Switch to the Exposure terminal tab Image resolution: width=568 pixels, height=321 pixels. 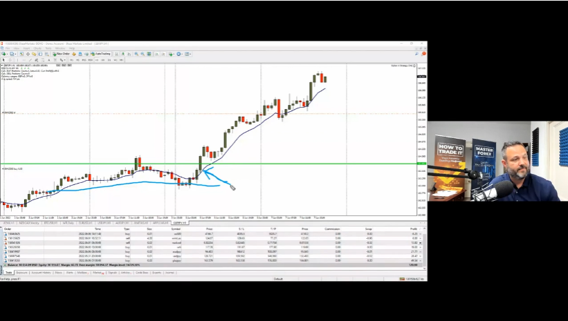(x=22, y=273)
